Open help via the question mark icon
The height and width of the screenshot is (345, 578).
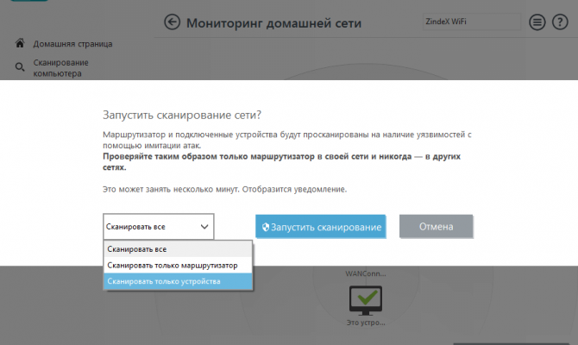point(560,22)
